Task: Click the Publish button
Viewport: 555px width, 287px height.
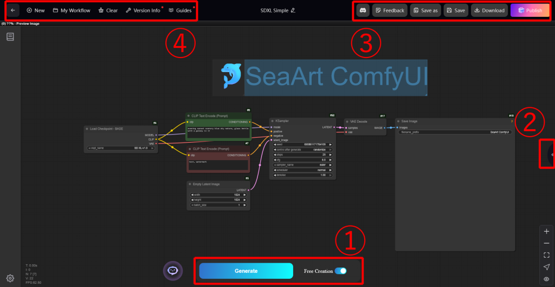Action: click(x=530, y=10)
